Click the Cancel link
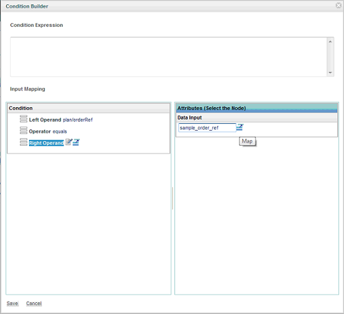Image resolution: width=344 pixels, height=314 pixels. tap(34, 303)
